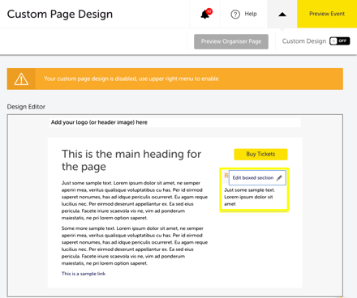Click the 'Custom Page Design' title
357x298 pixels.
60,14
